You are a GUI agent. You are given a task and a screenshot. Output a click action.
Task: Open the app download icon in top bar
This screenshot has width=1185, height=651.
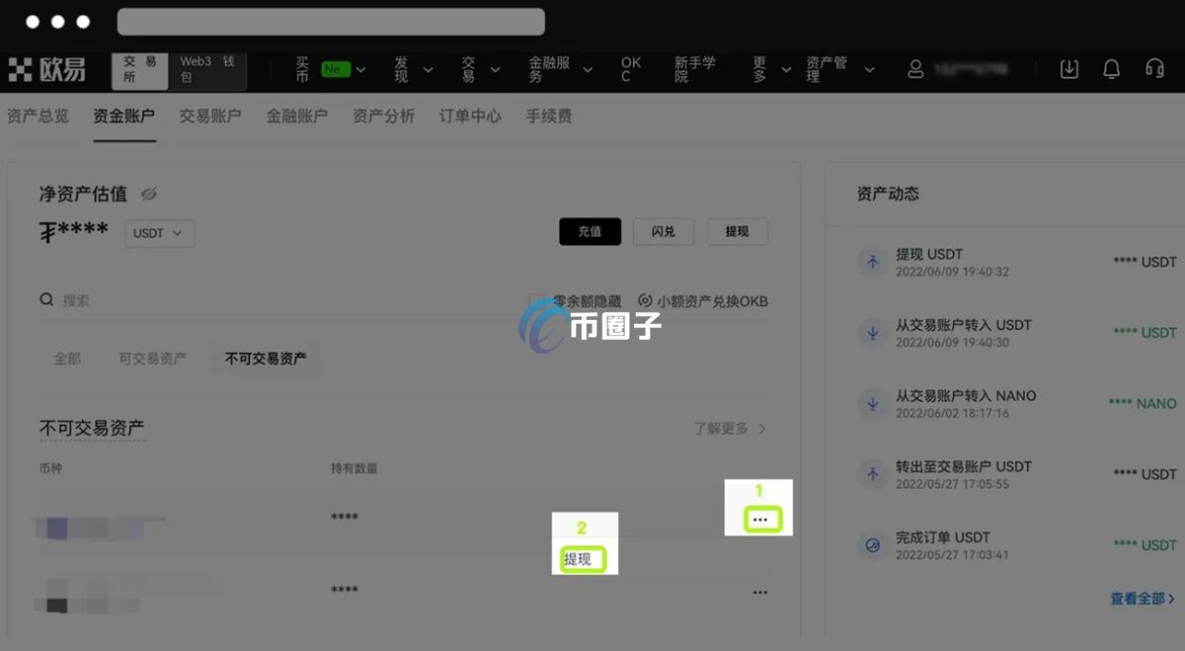1068,69
